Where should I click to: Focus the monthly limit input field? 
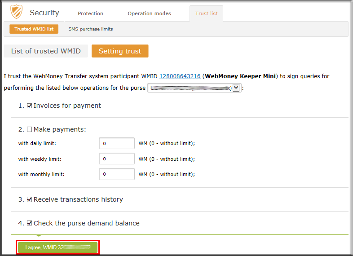pyautogui.click(x=117, y=174)
